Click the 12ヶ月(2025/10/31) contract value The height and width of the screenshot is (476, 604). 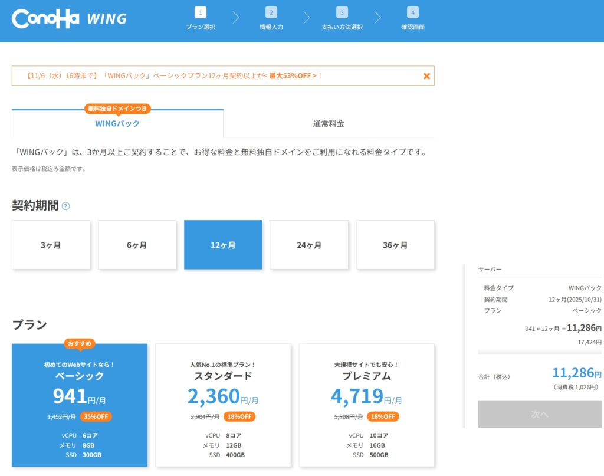point(575,299)
